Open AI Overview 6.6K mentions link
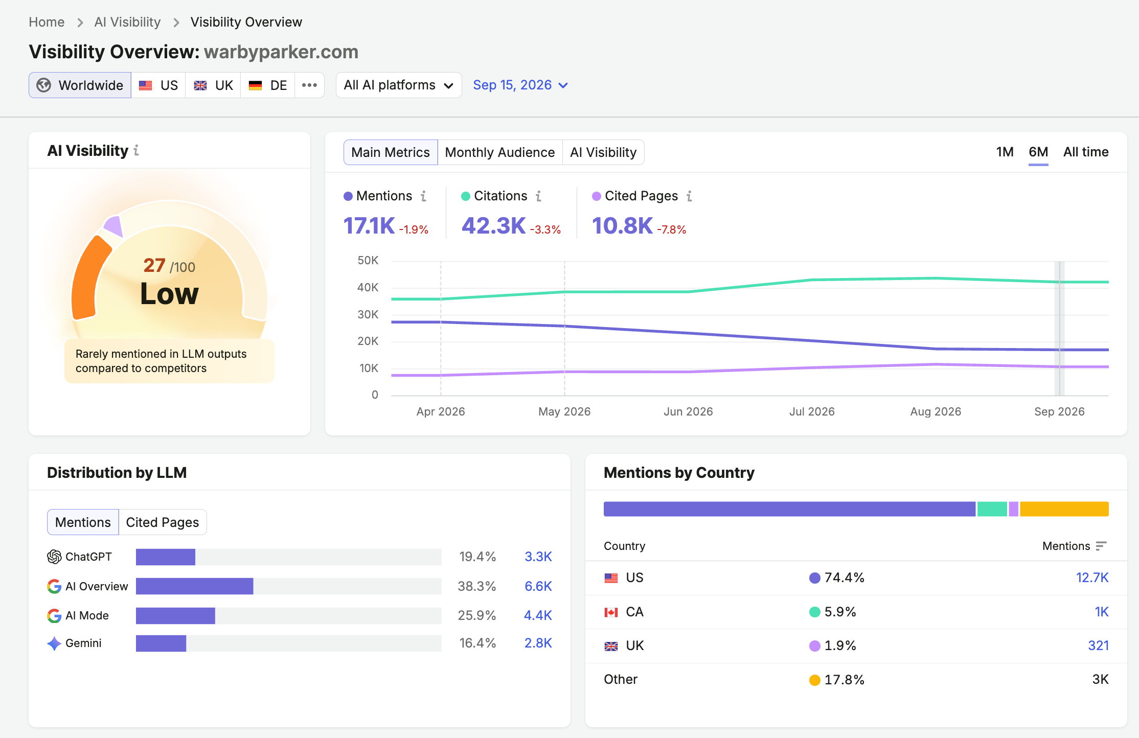1139x738 pixels. coord(538,587)
